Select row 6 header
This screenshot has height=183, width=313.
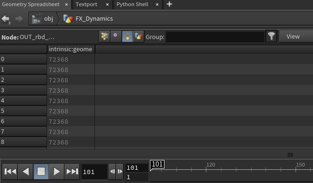tap(23, 121)
